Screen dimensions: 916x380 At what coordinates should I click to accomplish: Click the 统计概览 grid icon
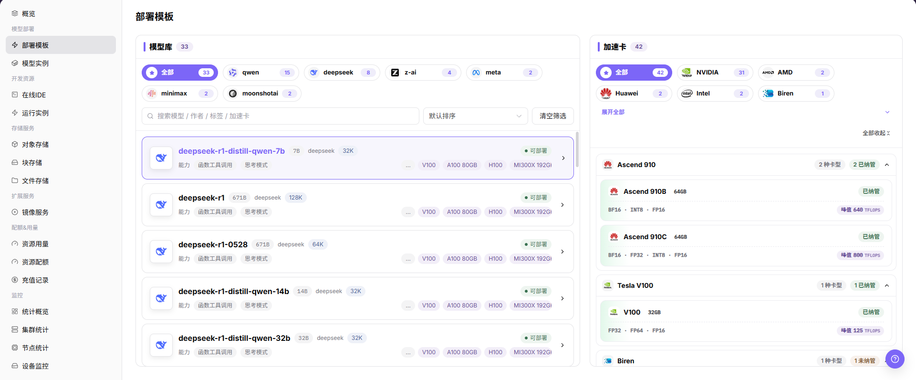(15, 311)
